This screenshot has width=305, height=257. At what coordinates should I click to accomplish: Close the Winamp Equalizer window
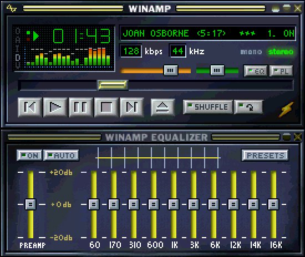(298, 137)
